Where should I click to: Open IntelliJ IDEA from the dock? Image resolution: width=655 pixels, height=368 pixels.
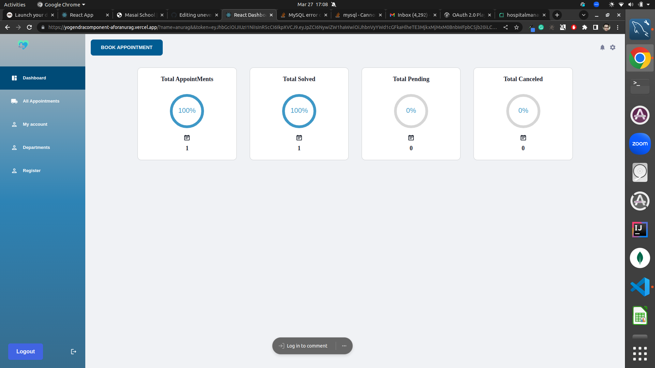click(640, 229)
